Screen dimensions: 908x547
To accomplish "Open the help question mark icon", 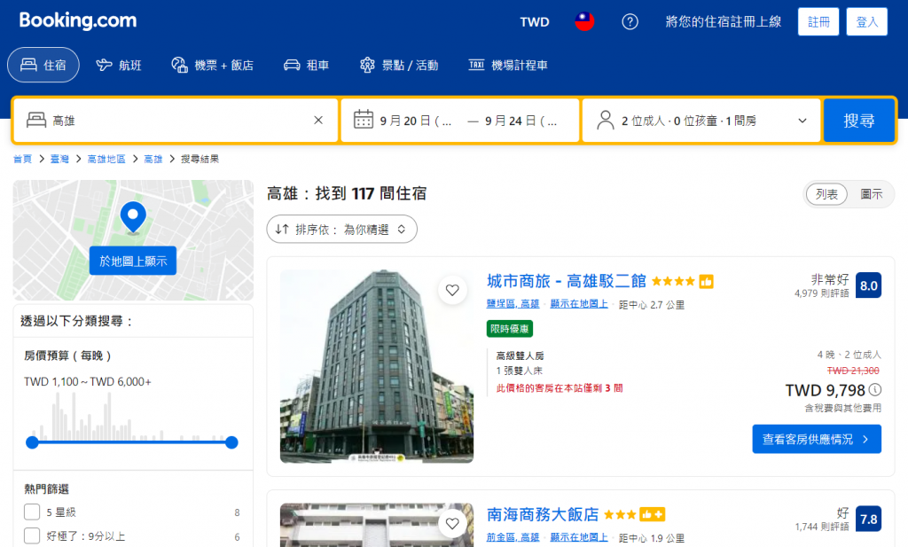I will [630, 21].
